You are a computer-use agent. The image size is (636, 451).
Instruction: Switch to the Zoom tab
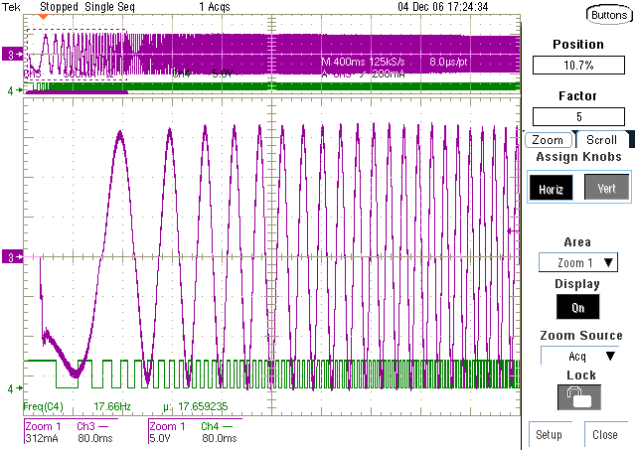tap(548, 140)
